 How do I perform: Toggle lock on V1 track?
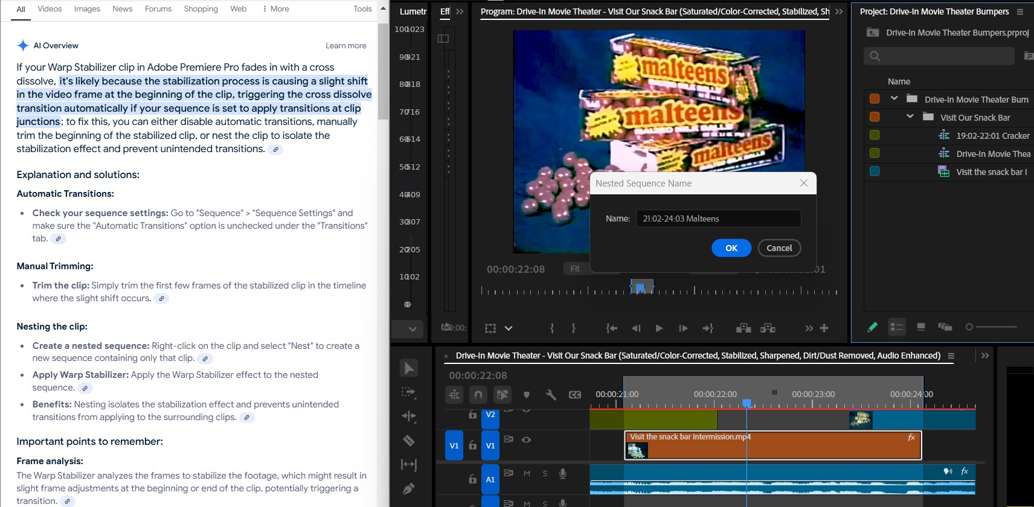tap(473, 445)
